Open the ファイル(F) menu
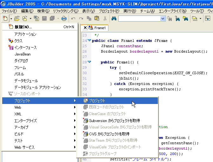Viewport: 213px width, 162px height. (9, 11)
